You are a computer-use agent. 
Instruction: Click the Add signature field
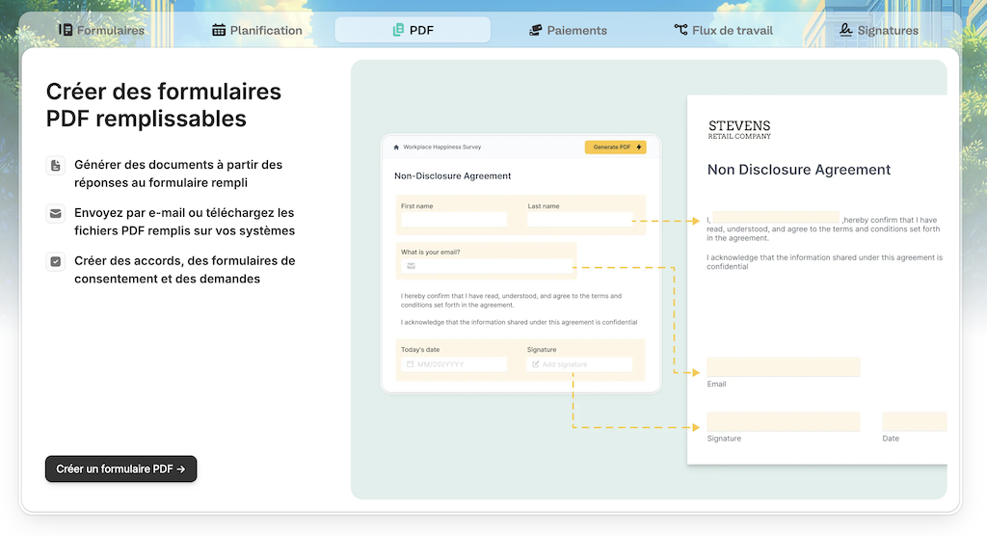pyautogui.click(x=579, y=364)
